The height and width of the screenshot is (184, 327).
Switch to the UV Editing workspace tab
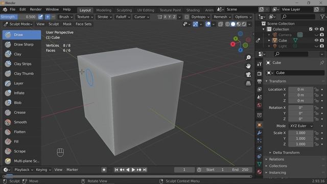click(146, 10)
